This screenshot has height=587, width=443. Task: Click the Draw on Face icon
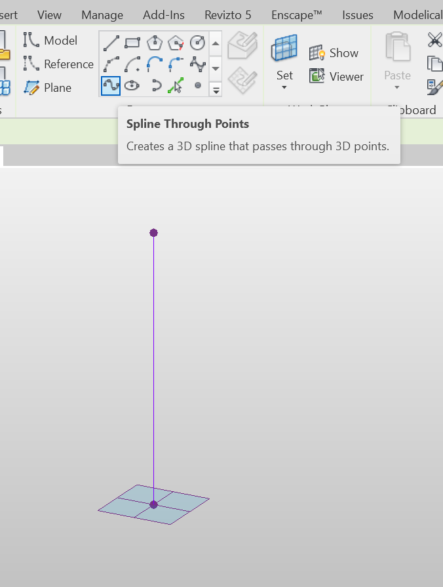[242, 45]
